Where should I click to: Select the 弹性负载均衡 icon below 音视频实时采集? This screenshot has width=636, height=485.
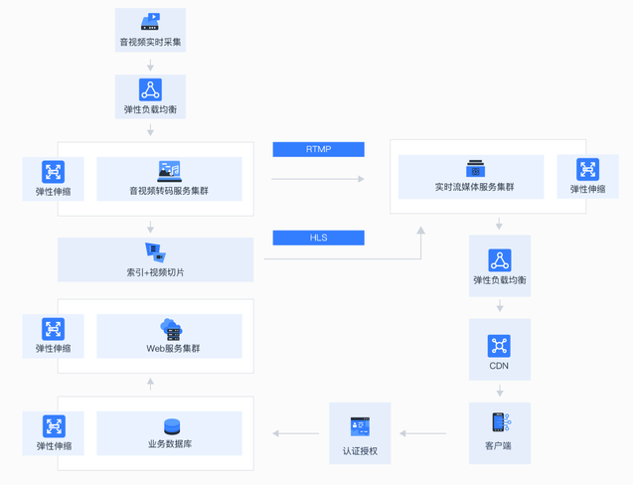(150, 90)
